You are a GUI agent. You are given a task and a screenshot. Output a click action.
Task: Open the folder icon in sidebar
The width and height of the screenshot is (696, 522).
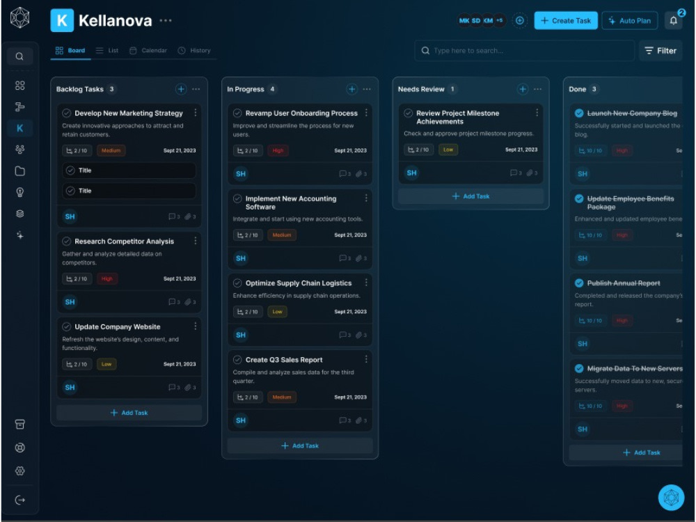19,171
